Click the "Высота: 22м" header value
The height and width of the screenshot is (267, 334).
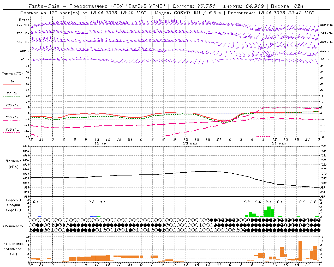287,6
